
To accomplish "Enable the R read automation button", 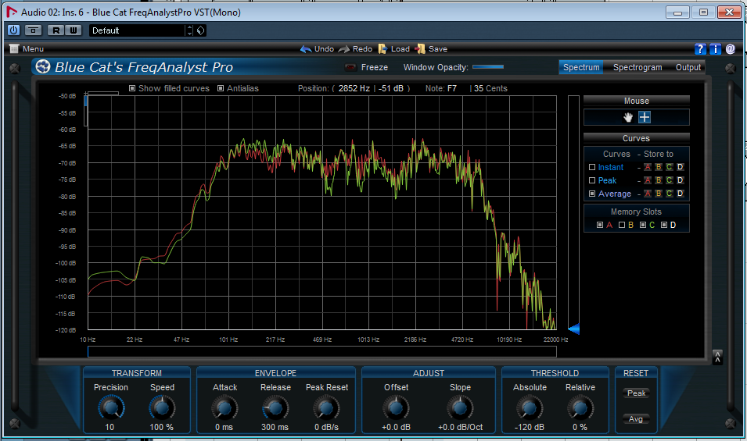I will tap(56, 30).
